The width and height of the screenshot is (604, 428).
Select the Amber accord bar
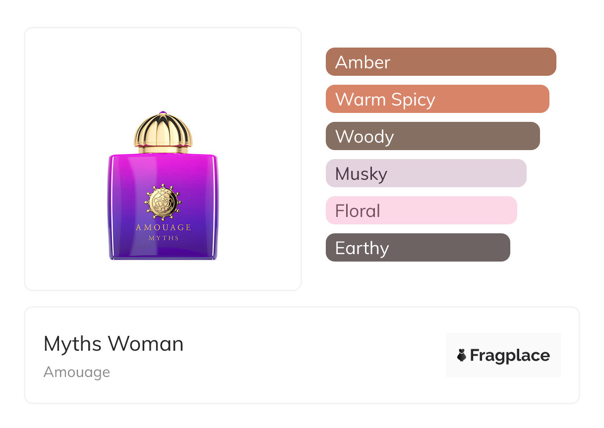[x=441, y=62]
